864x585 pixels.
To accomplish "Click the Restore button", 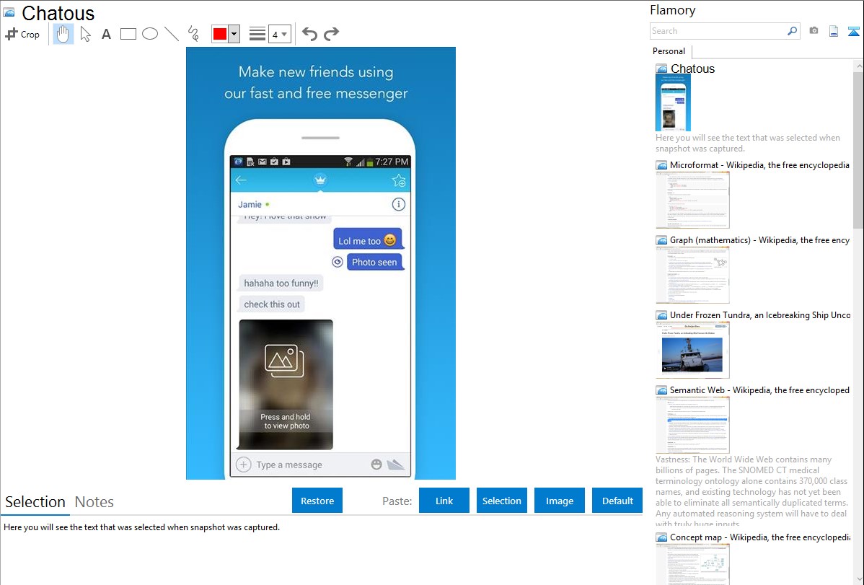I will pyautogui.click(x=317, y=501).
